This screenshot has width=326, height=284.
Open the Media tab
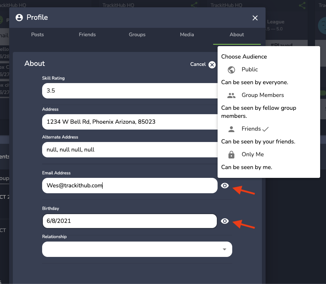(x=187, y=35)
